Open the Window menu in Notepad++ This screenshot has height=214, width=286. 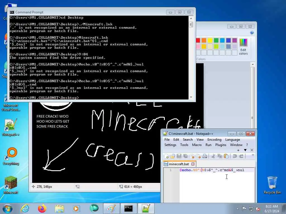coord(236,145)
